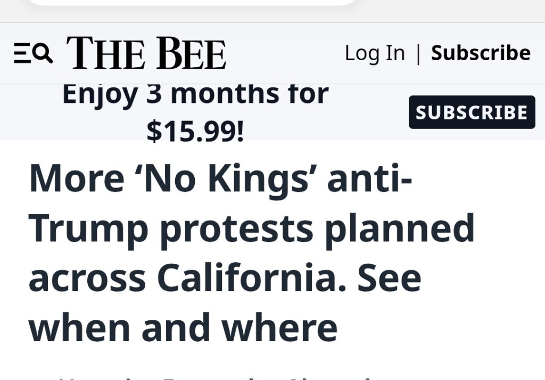Open the menu and search icon
The width and height of the screenshot is (545, 380).
(33, 53)
